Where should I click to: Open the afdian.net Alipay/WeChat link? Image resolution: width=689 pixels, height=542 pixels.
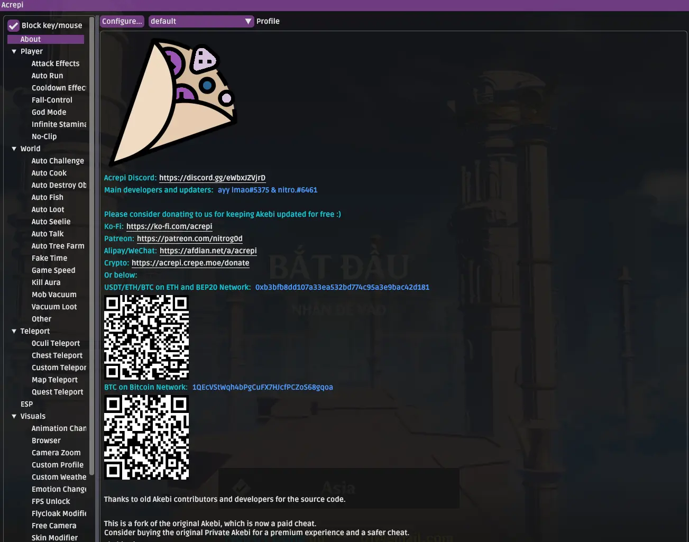pos(208,251)
